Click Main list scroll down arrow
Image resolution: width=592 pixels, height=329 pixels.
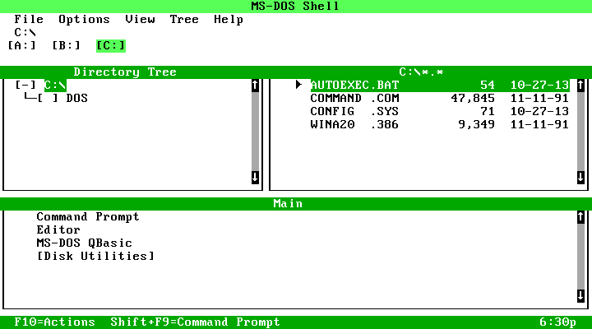(580, 296)
